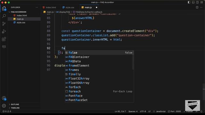Click Prettier formatter status item

188,111
